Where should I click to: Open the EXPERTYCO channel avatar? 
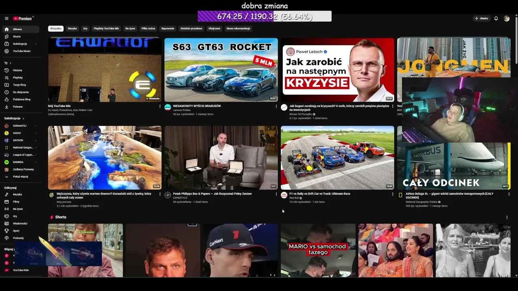click(x=168, y=195)
